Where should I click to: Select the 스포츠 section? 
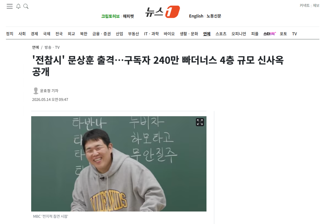coord(221,34)
